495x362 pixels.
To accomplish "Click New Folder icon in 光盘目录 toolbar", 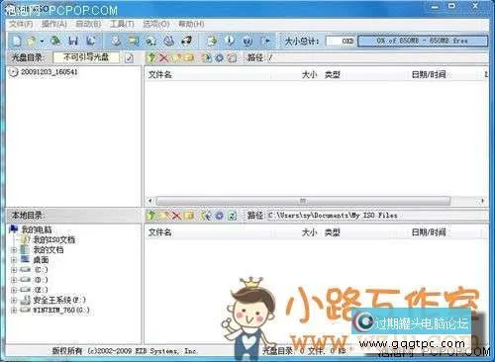I will click(x=176, y=58).
